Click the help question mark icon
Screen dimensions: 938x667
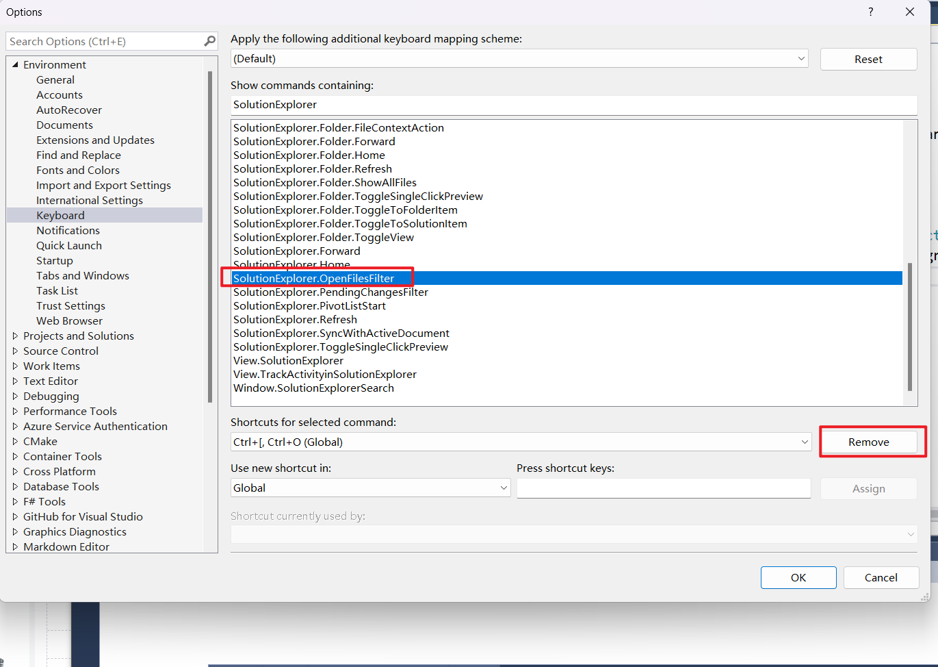click(x=870, y=12)
